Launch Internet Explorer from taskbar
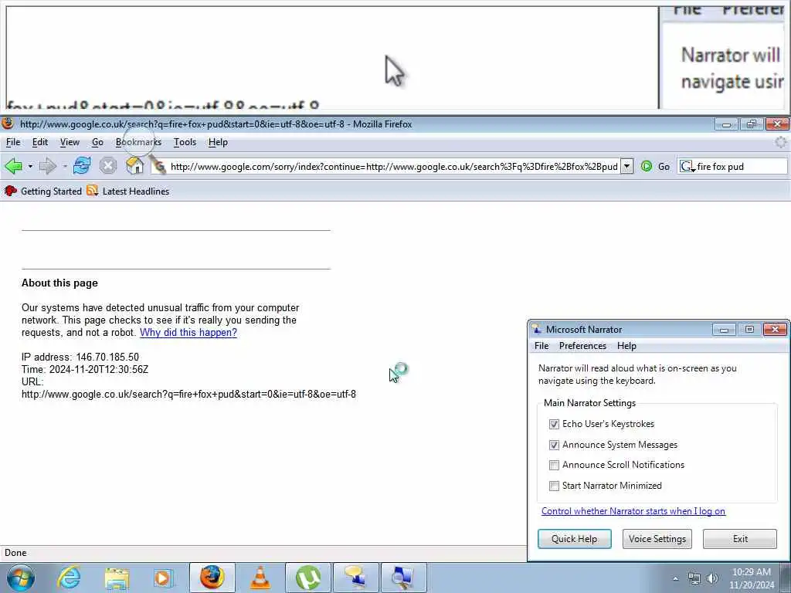Screen dimensions: 791x593 pyautogui.click(x=69, y=578)
